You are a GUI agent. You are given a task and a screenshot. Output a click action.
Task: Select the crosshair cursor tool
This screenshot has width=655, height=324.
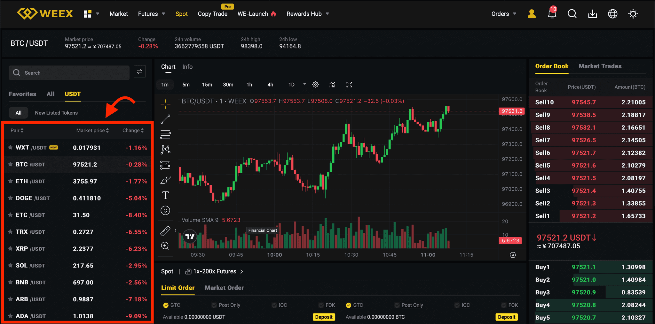[165, 104]
